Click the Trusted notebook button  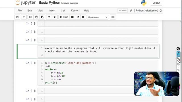point(123,10)
